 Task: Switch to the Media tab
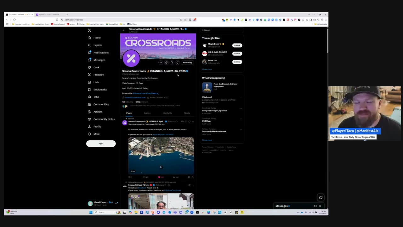click(187, 113)
